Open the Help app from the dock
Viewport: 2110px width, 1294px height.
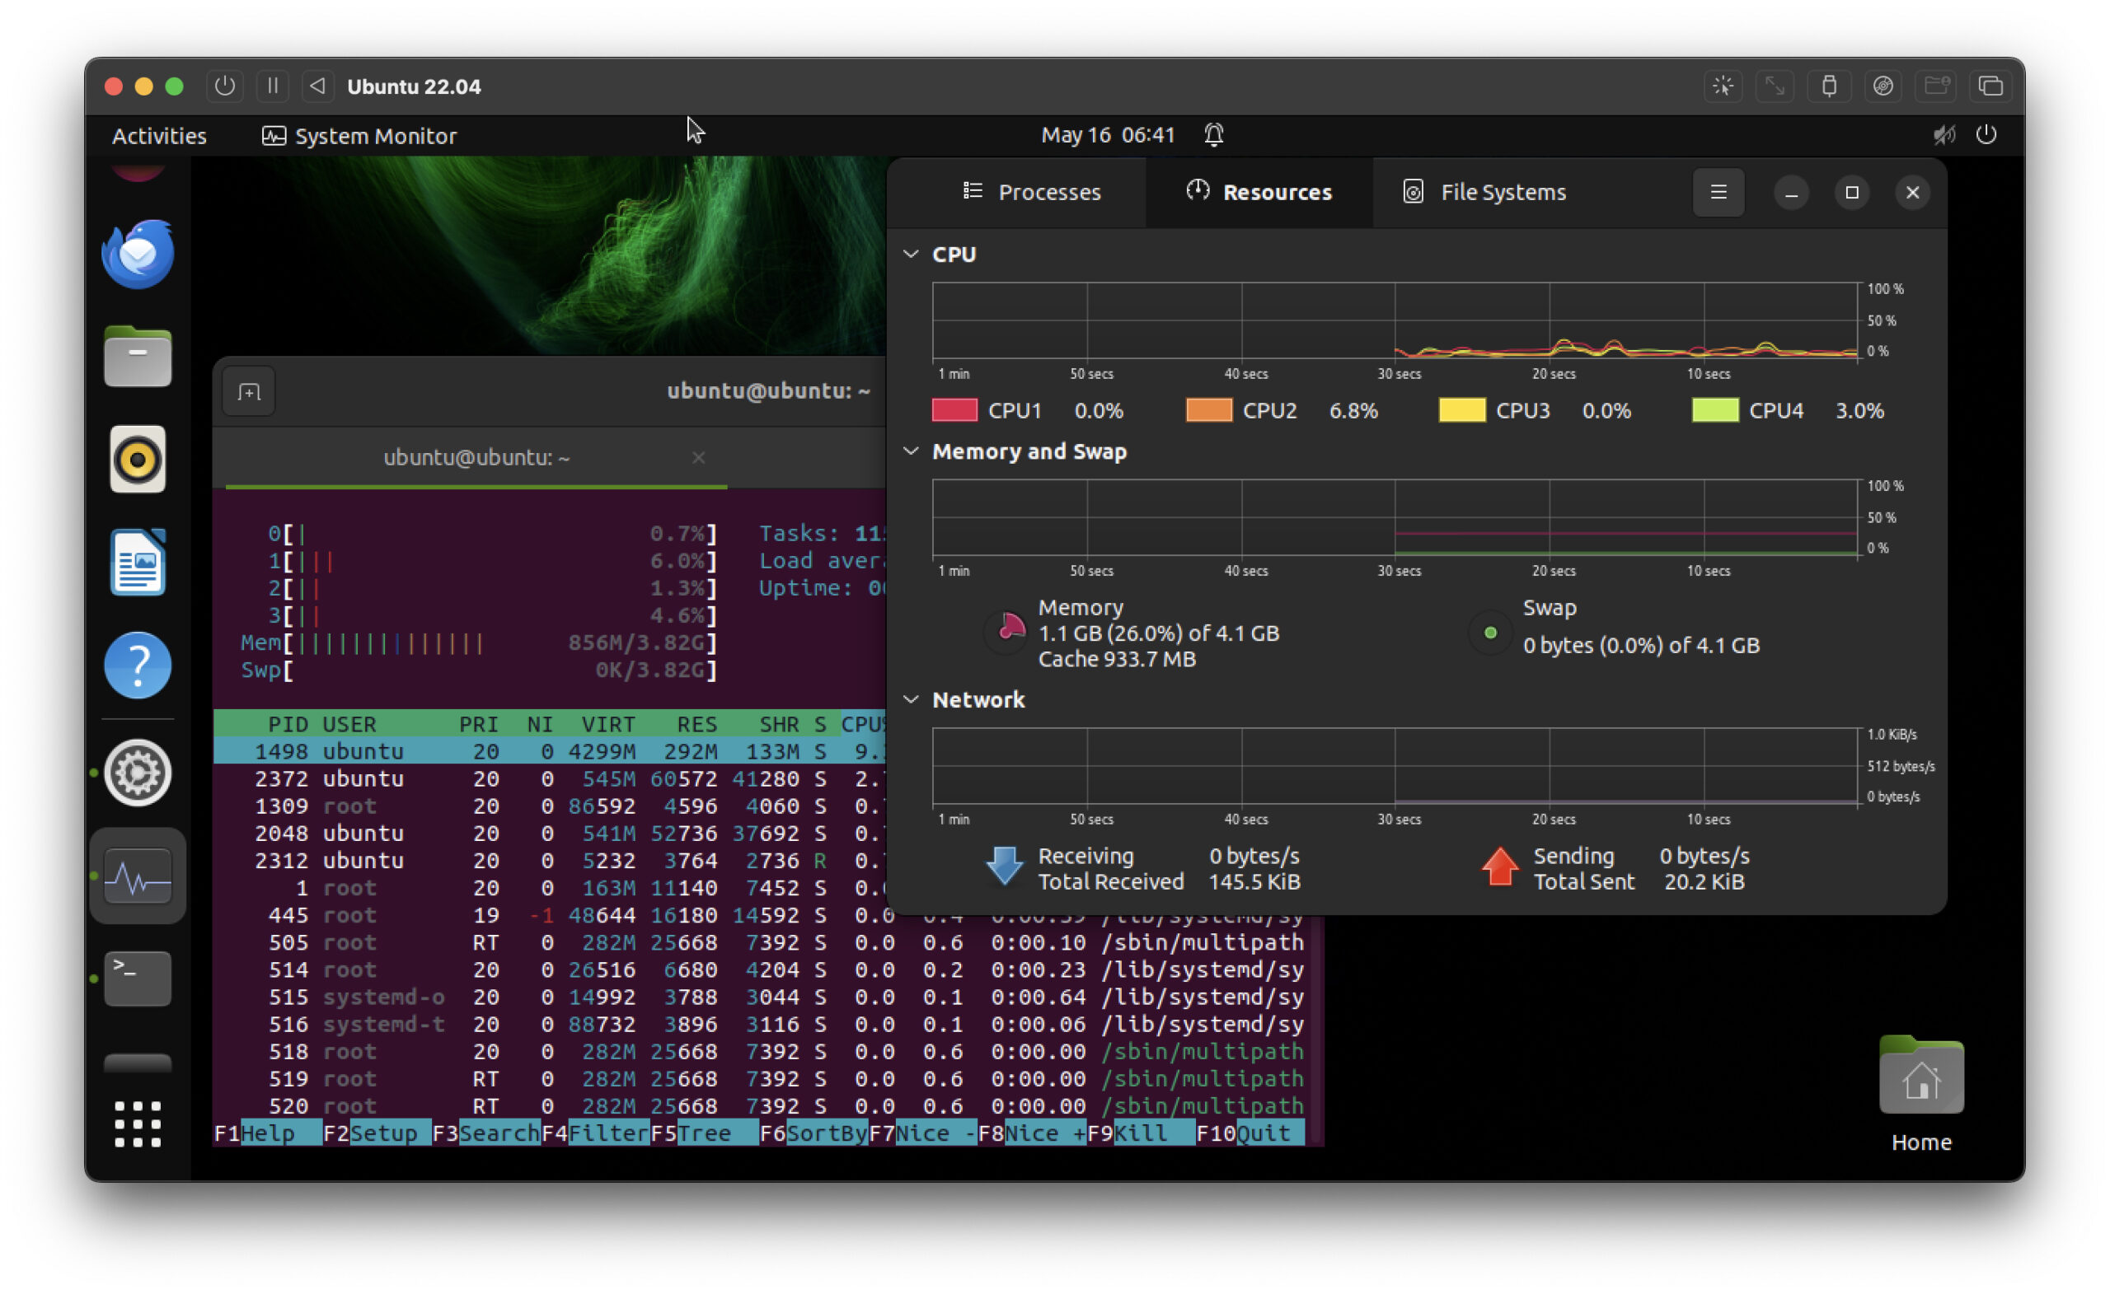click(137, 665)
